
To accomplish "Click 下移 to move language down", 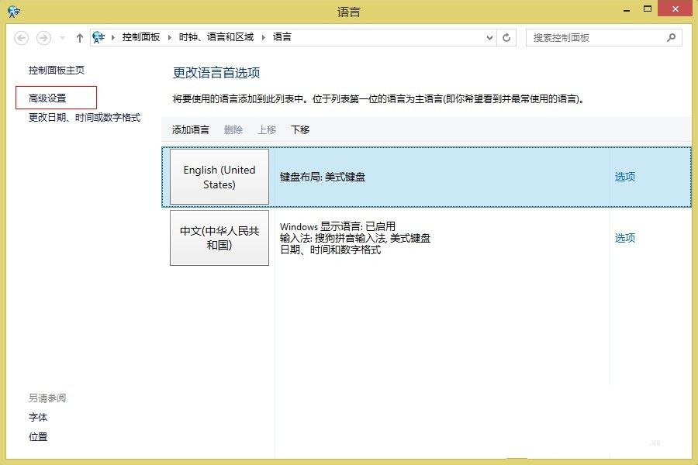I will [300, 129].
